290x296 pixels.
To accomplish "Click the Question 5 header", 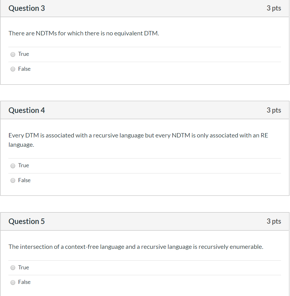I will (x=27, y=221).
